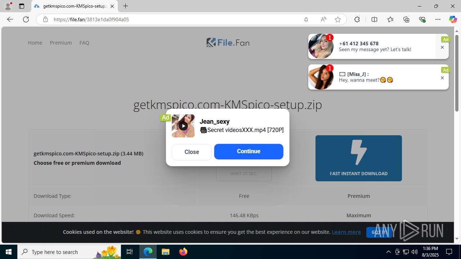Open browser Extensions puzzle icon
Image resolution: width=461 pixels, height=259 pixels.
[357, 19]
